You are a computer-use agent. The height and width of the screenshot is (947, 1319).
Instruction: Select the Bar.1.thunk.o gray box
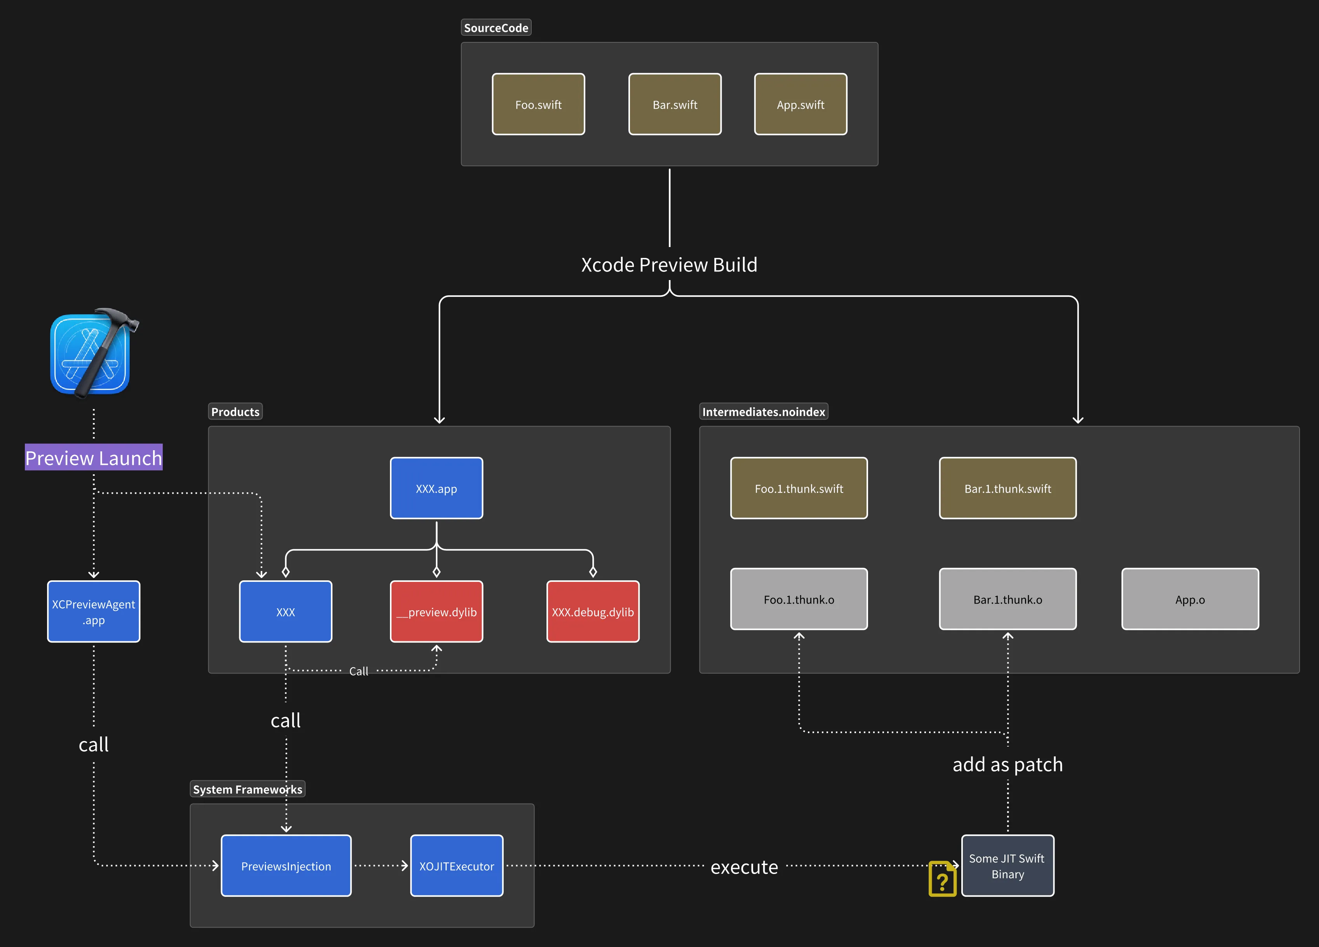tap(1007, 599)
